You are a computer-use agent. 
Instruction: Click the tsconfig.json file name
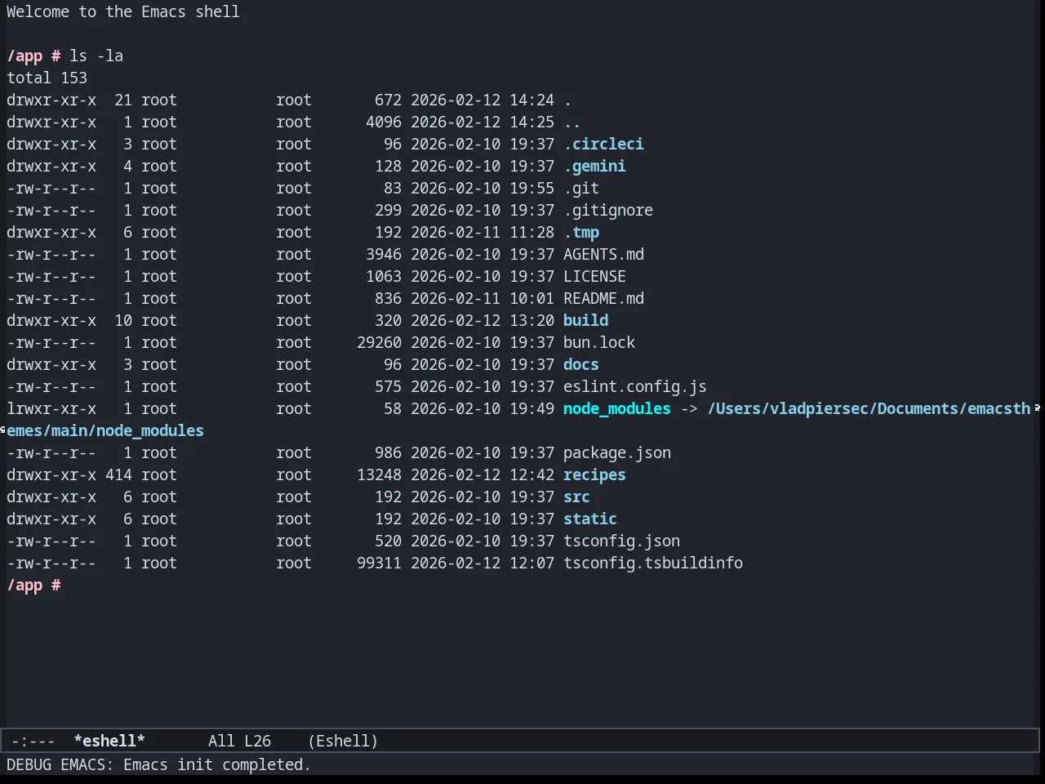tap(621, 541)
